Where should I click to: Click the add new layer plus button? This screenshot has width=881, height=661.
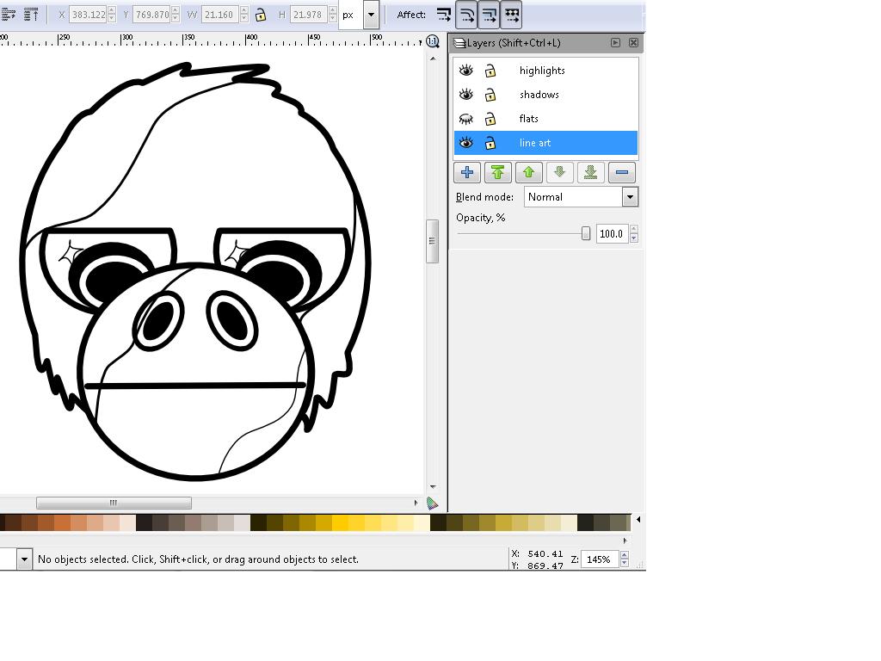(467, 172)
